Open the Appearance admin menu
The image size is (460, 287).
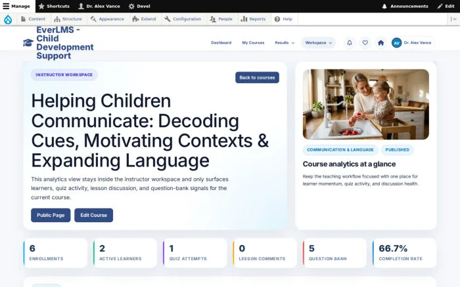click(107, 19)
